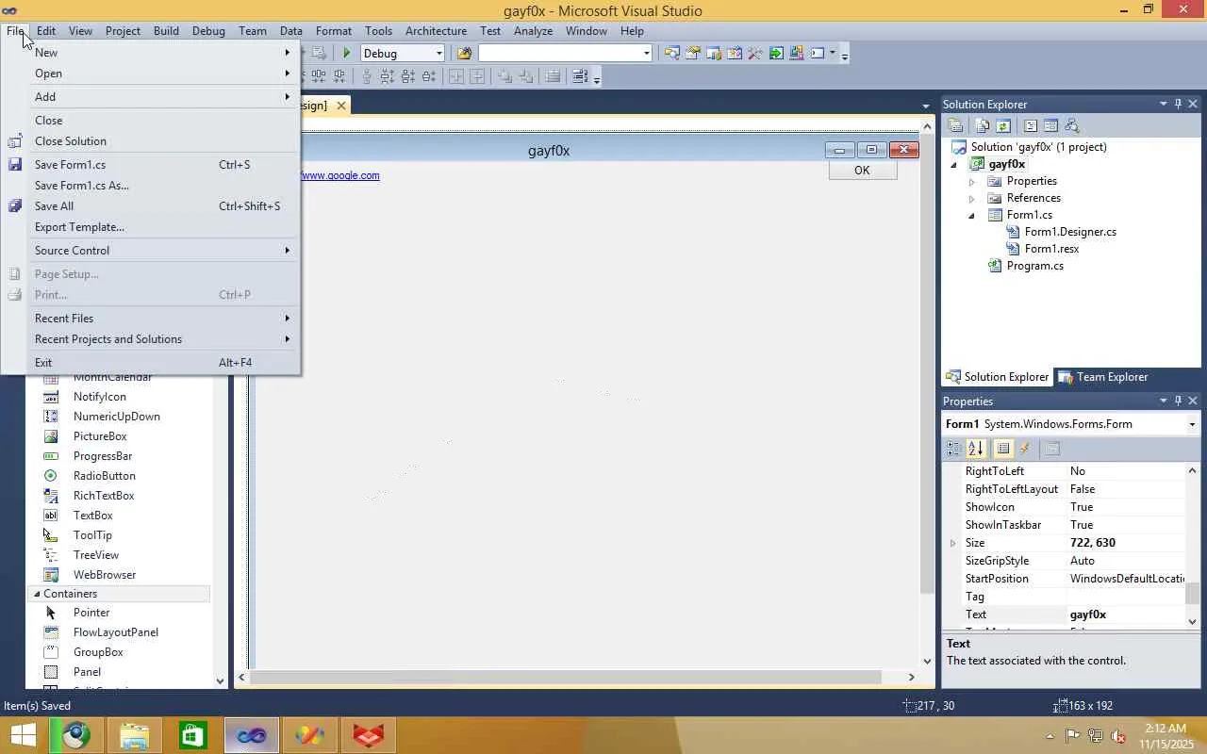
Task: Select Program.cs in Solution Explorer
Action: point(1034,266)
